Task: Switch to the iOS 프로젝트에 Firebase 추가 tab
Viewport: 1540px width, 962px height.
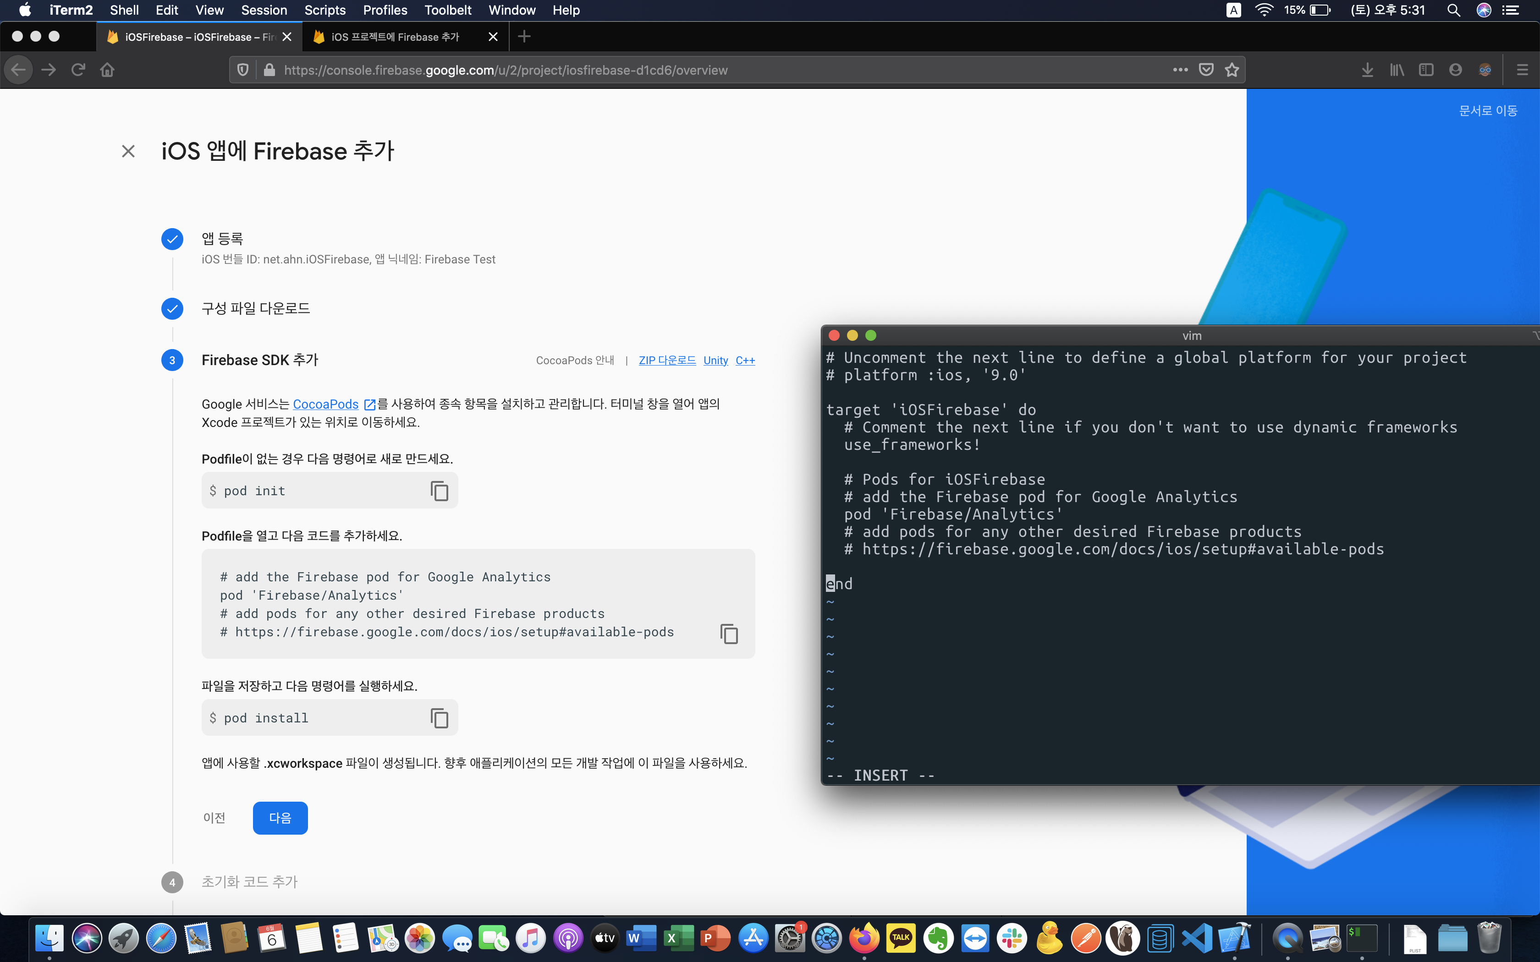Action: [395, 37]
